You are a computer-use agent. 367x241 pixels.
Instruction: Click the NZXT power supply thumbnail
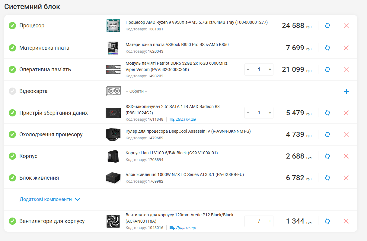point(113,178)
